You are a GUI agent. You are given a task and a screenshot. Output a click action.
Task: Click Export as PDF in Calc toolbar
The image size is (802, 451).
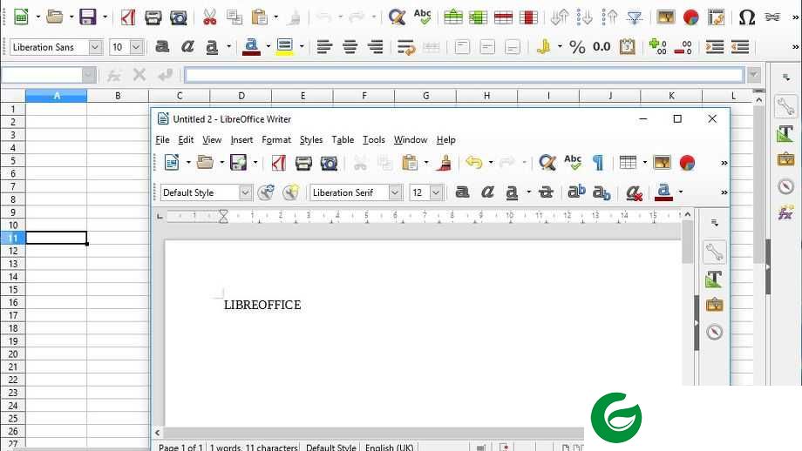coord(128,17)
